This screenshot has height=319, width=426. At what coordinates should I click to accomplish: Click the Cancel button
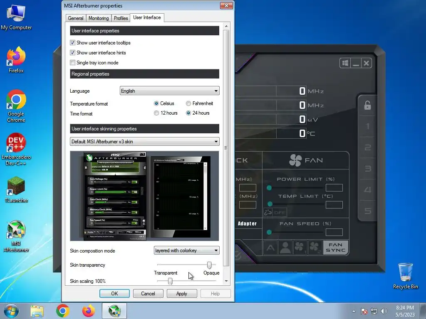(148, 294)
